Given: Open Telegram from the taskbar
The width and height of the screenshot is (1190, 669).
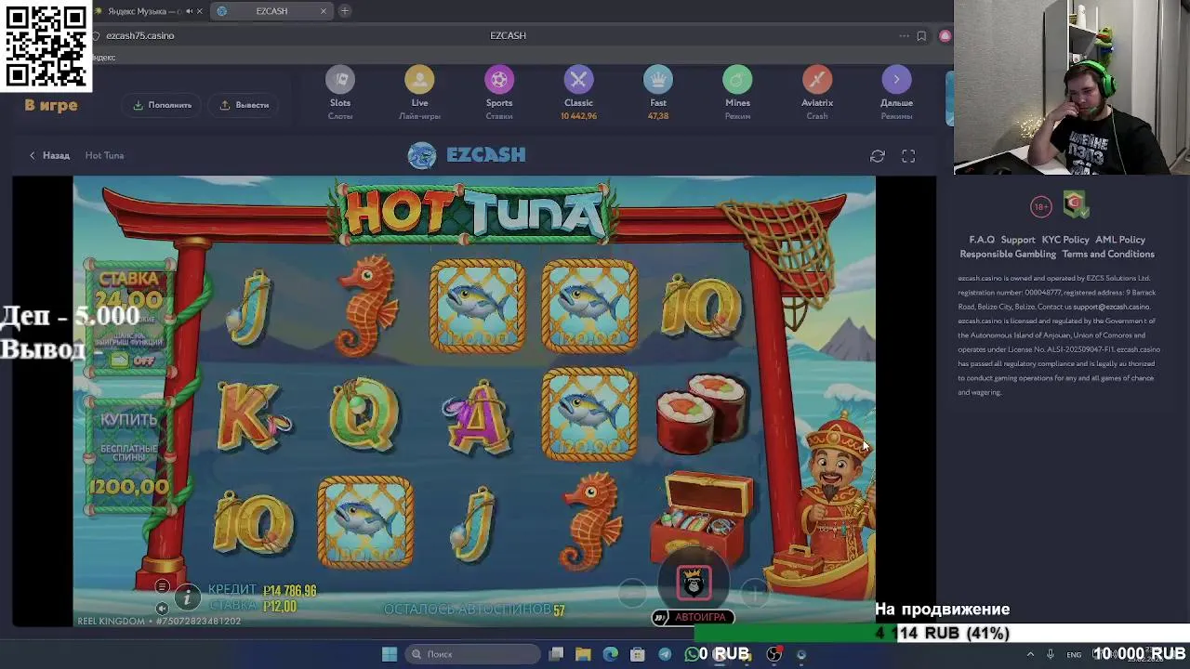Looking at the screenshot, I should tap(665, 654).
